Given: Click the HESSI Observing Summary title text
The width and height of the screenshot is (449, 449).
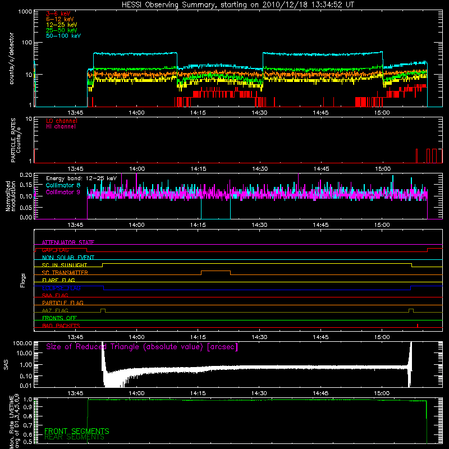Looking at the screenshot, I should point(237,5).
